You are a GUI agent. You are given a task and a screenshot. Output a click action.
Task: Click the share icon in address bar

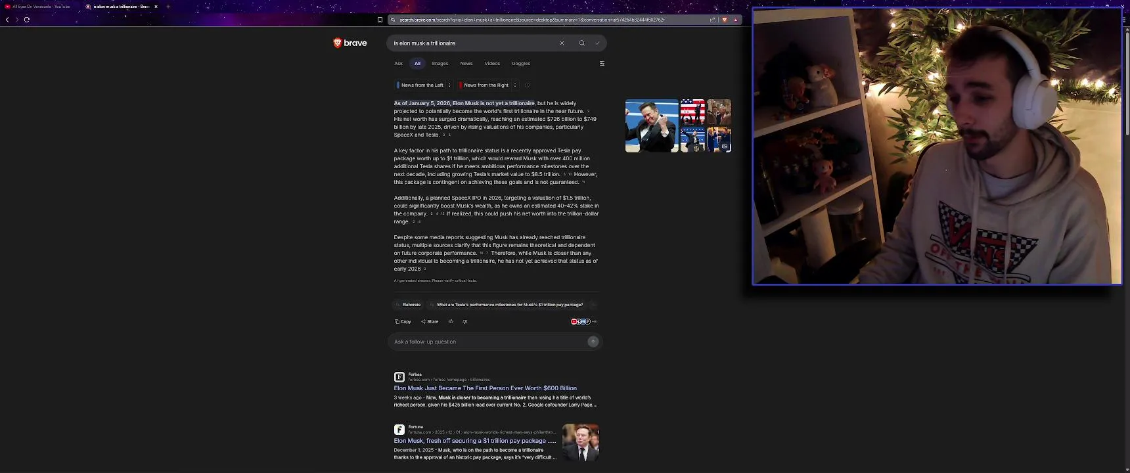pos(713,20)
